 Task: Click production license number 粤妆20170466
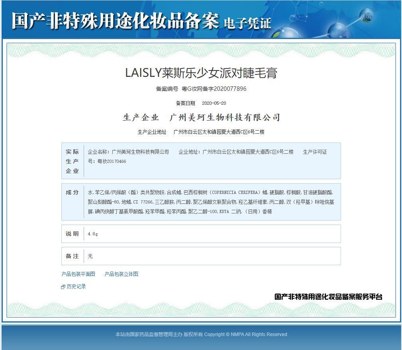pyautogui.click(x=112, y=161)
